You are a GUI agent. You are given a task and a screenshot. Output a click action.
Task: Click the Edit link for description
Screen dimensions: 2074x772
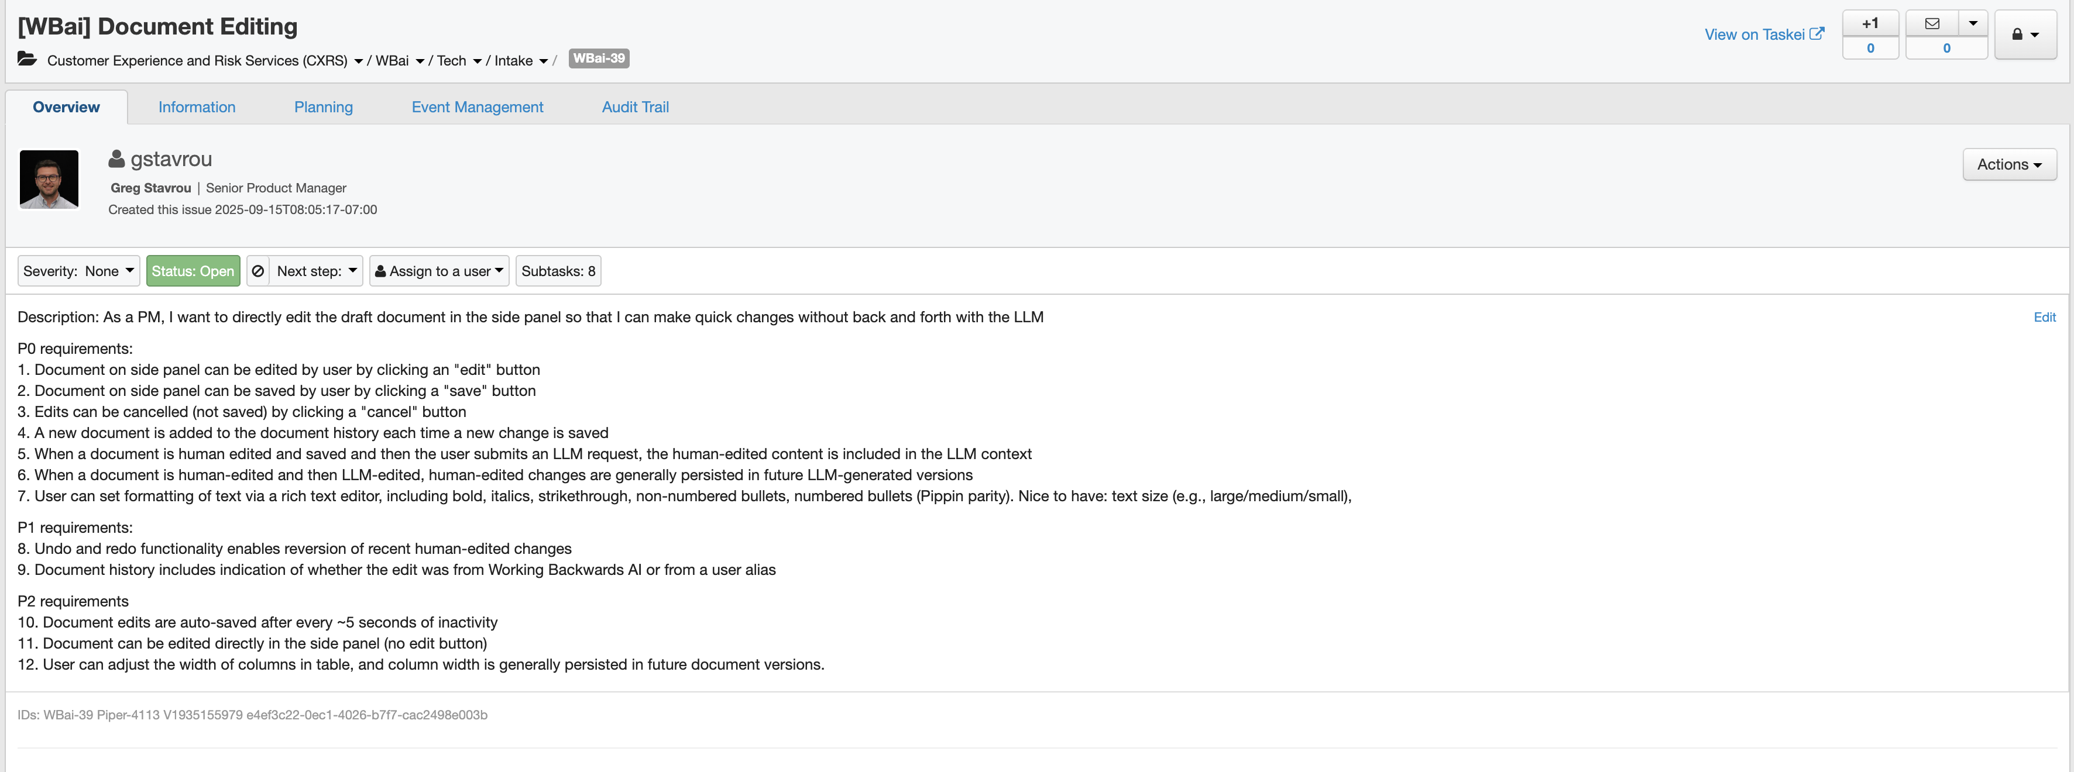click(2044, 317)
